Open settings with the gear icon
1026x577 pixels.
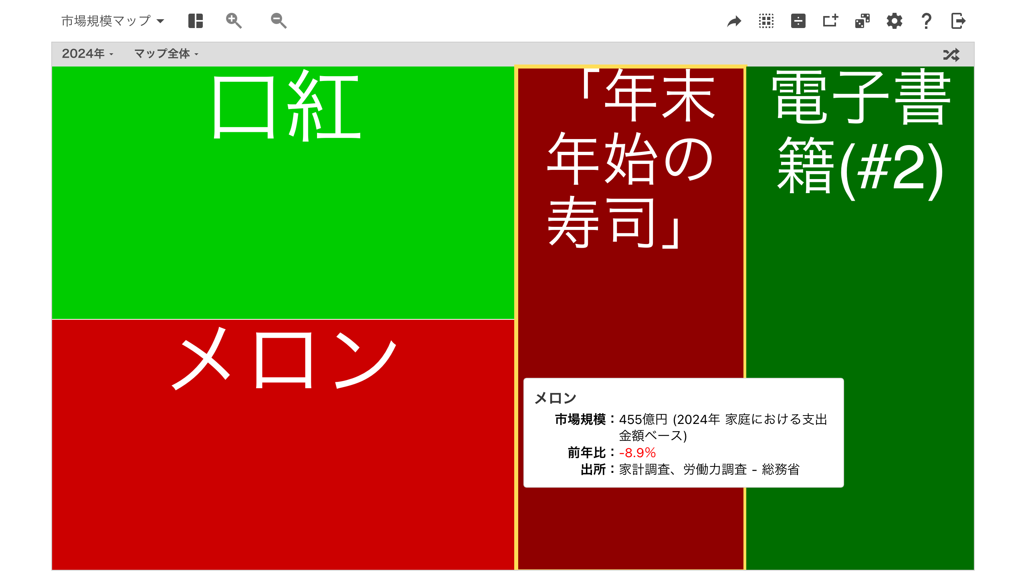[x=895, y=21]
